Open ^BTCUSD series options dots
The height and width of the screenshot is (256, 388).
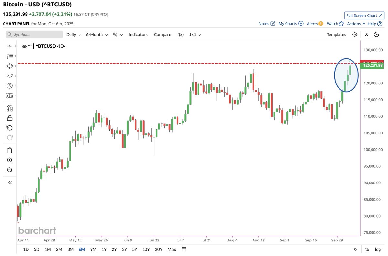[30, 46]
